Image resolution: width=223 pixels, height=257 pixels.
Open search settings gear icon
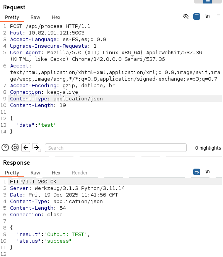15,148
